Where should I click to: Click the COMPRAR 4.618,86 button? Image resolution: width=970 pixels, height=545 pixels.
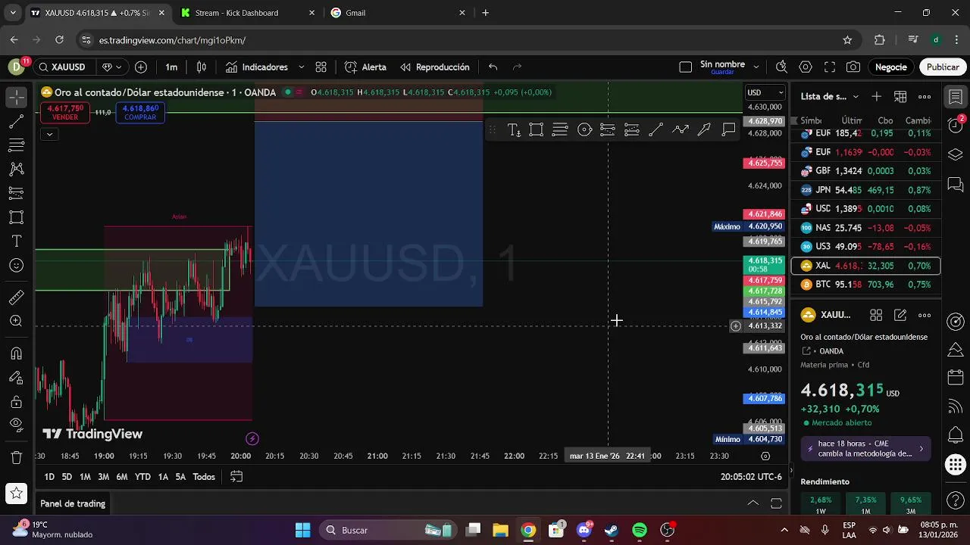tap(140, 113)
